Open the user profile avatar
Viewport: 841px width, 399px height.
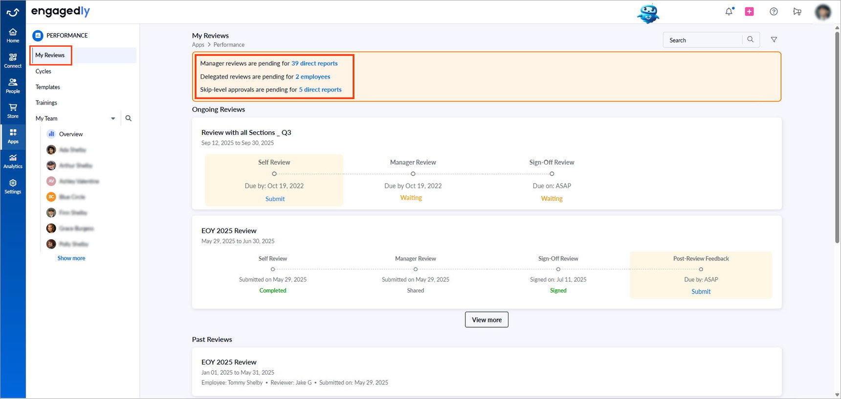(823, 12)
